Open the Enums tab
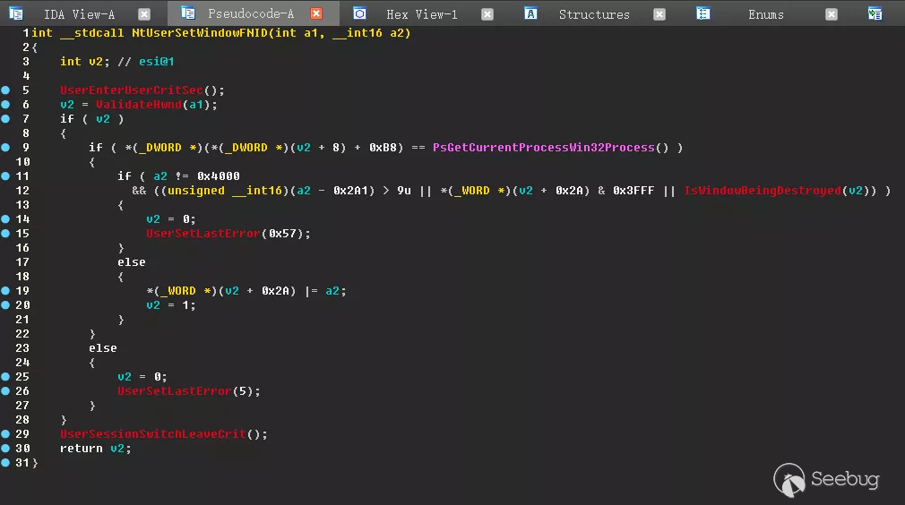 (x=766, y=14)
